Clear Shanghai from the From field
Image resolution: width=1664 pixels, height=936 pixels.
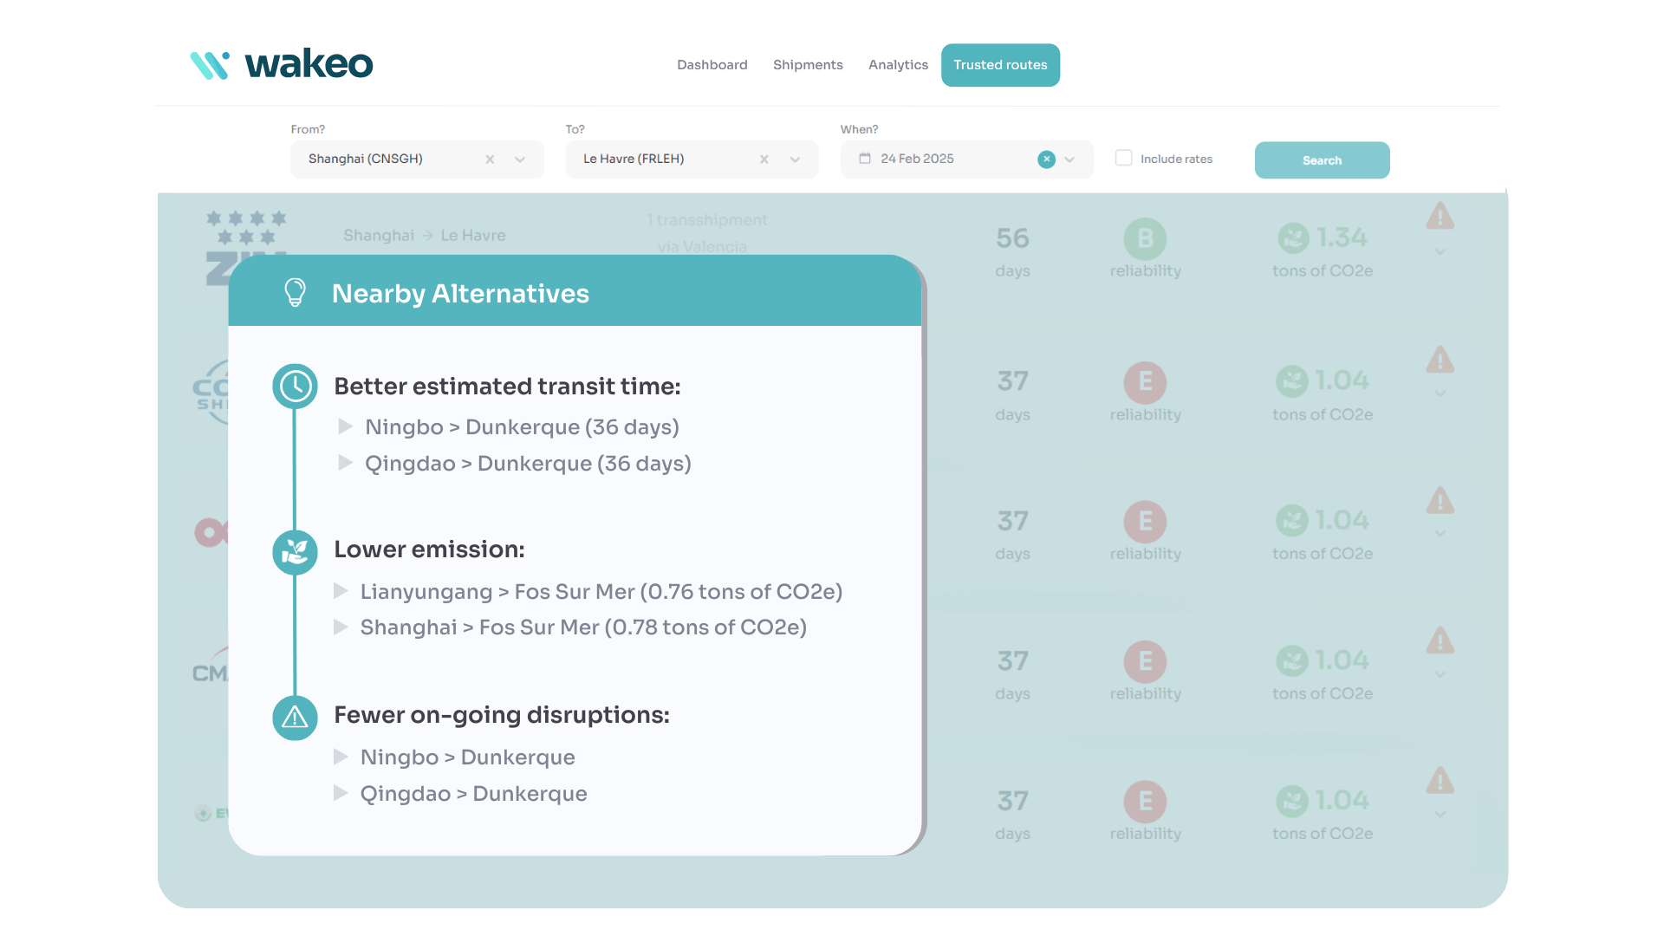click(x=490, y=159)
